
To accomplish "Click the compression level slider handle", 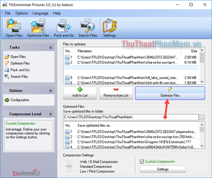I will (x=69, y=166).
